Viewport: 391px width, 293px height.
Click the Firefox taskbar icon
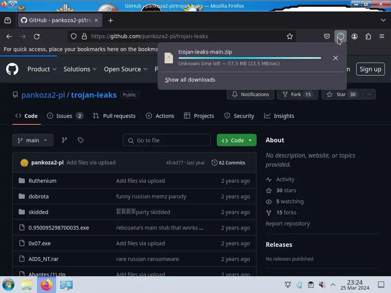(47, 285)
